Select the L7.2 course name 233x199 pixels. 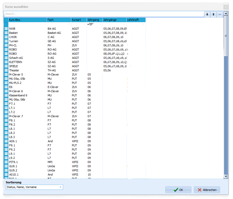click(x=12, y=112)
